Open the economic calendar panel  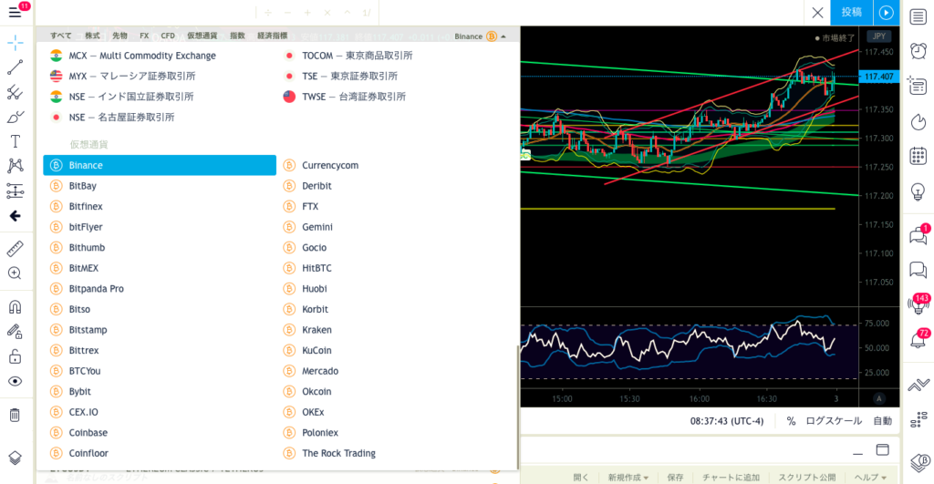[918, 156]
